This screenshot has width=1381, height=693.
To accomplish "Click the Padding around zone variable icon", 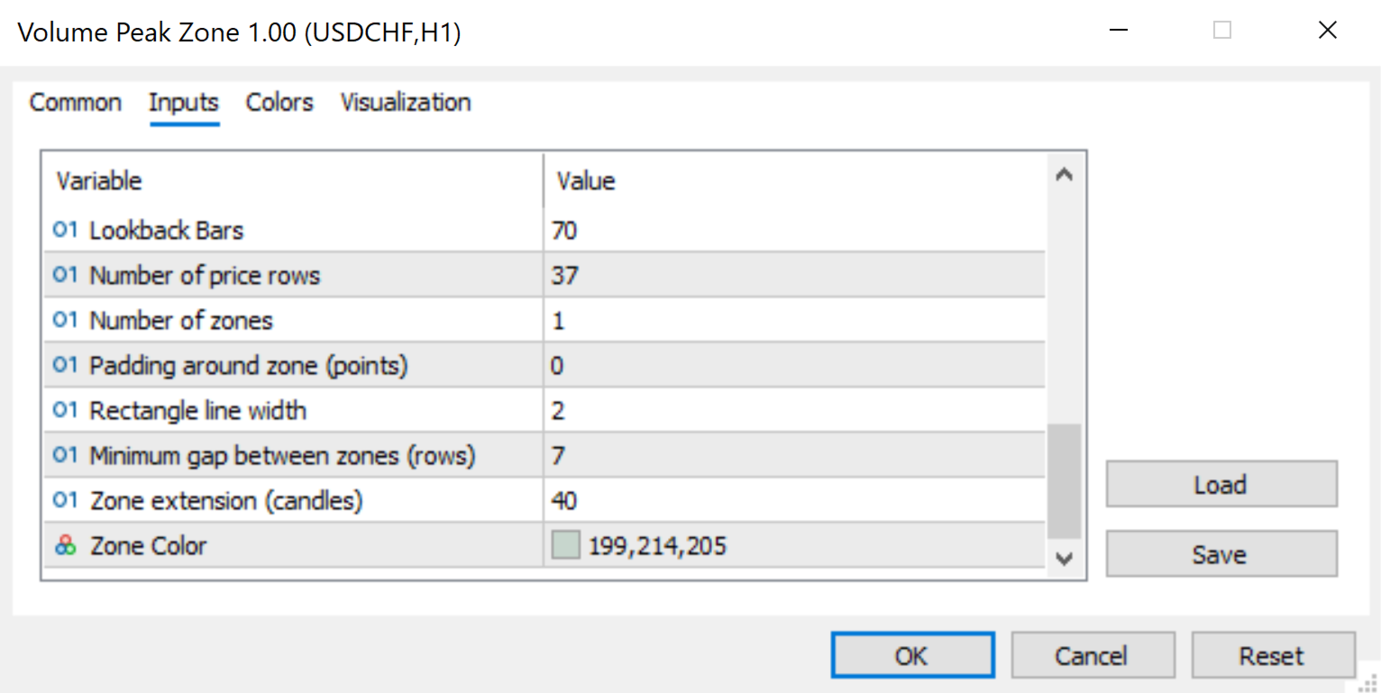I will pyautogui.click(x=65, y=366).
